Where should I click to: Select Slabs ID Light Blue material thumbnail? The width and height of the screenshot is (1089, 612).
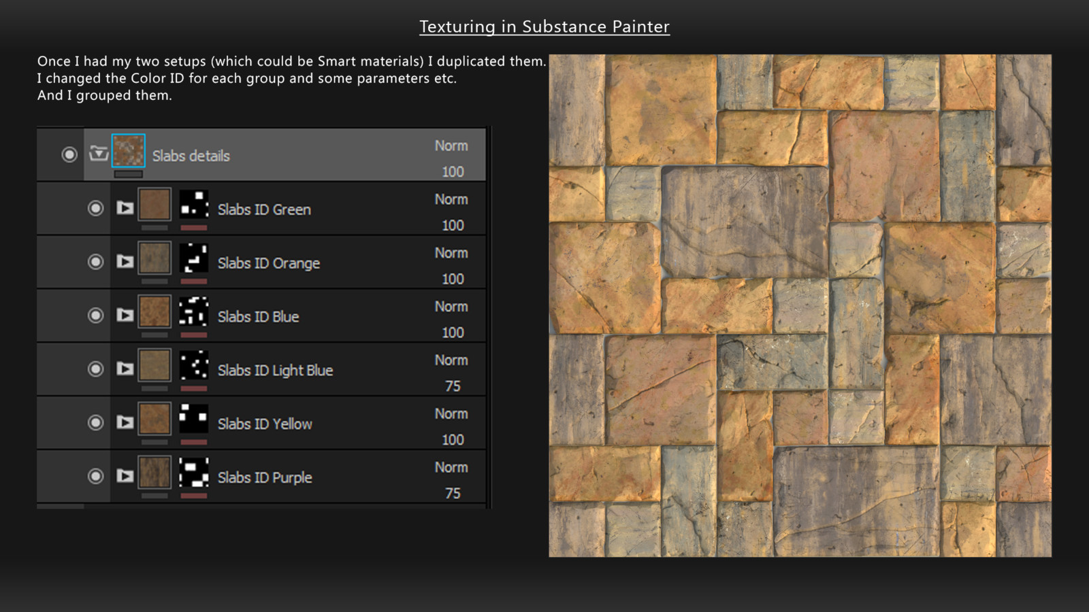tap(155, 366)
